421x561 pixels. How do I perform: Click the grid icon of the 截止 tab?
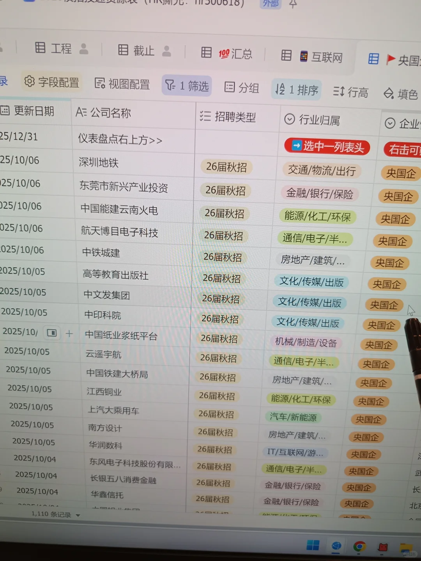[x=123, y=50]
